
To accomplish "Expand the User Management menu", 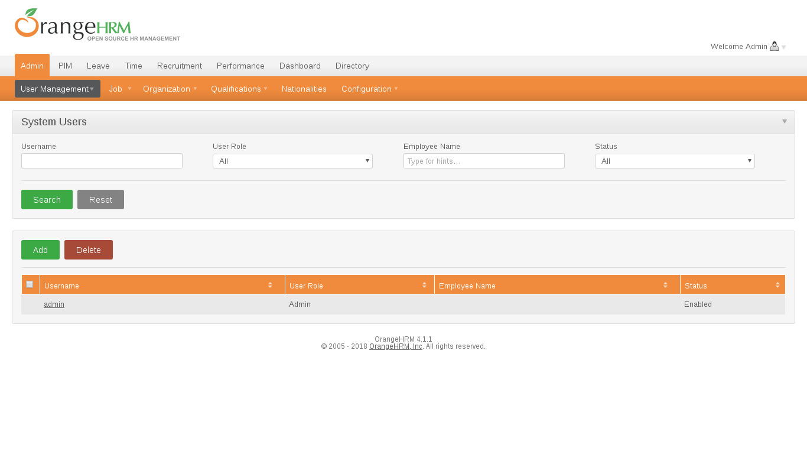I will [x=57, y=89].
